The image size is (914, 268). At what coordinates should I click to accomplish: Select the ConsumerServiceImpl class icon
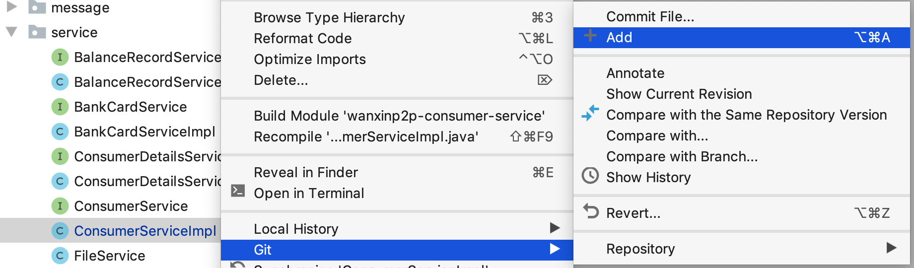click(x=60, y=231)
